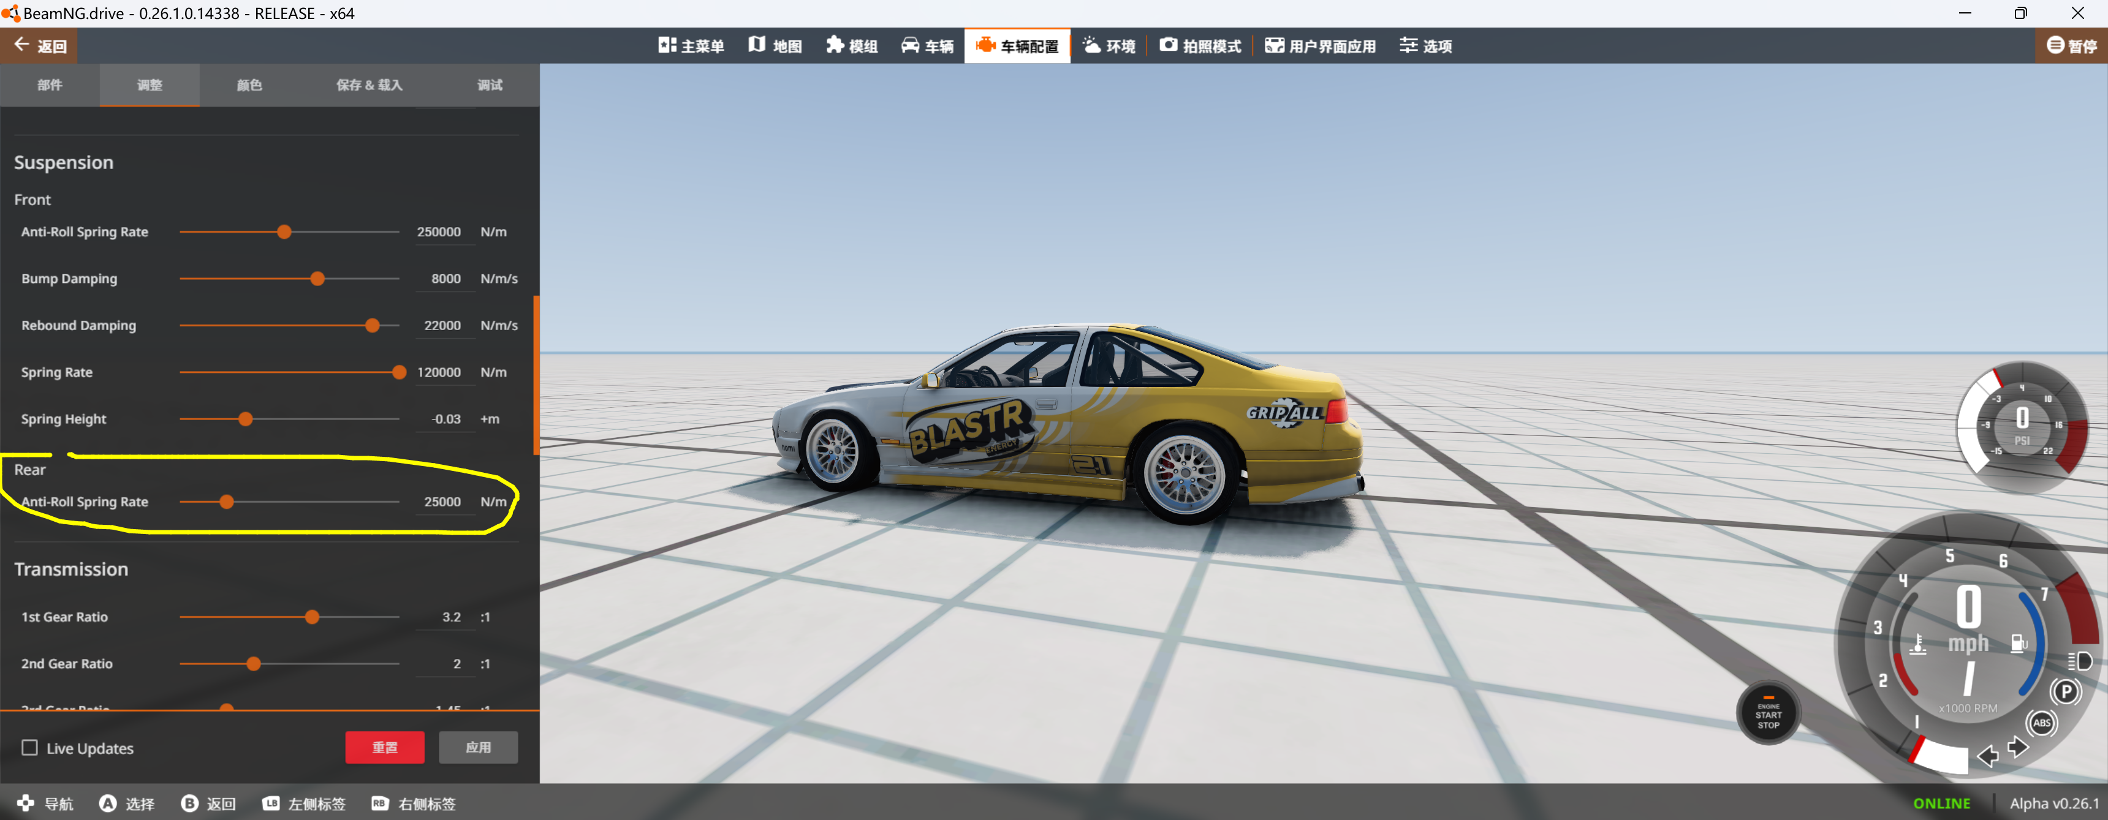Viewport: 2108px width, 820px height.
Task: Switch to the 保存 & 载入 tab
Action: 369,85
